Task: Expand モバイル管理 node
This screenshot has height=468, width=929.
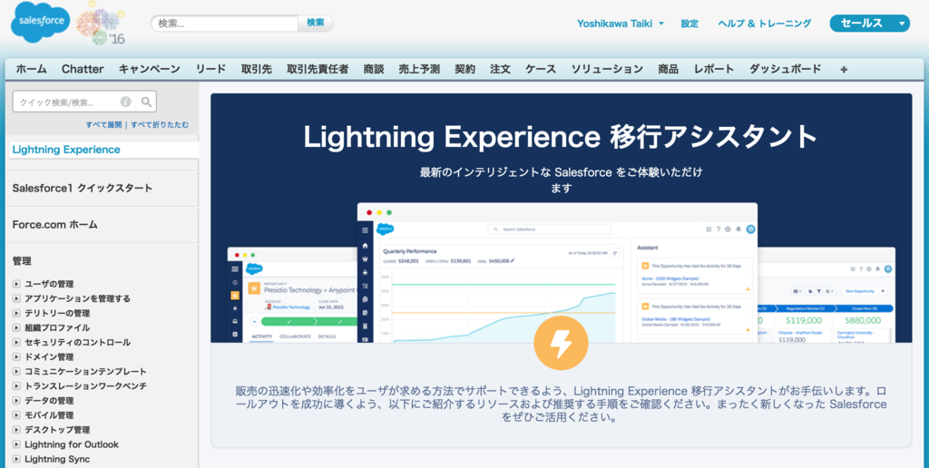Action: pyautogui.click(x=16, y=415)
